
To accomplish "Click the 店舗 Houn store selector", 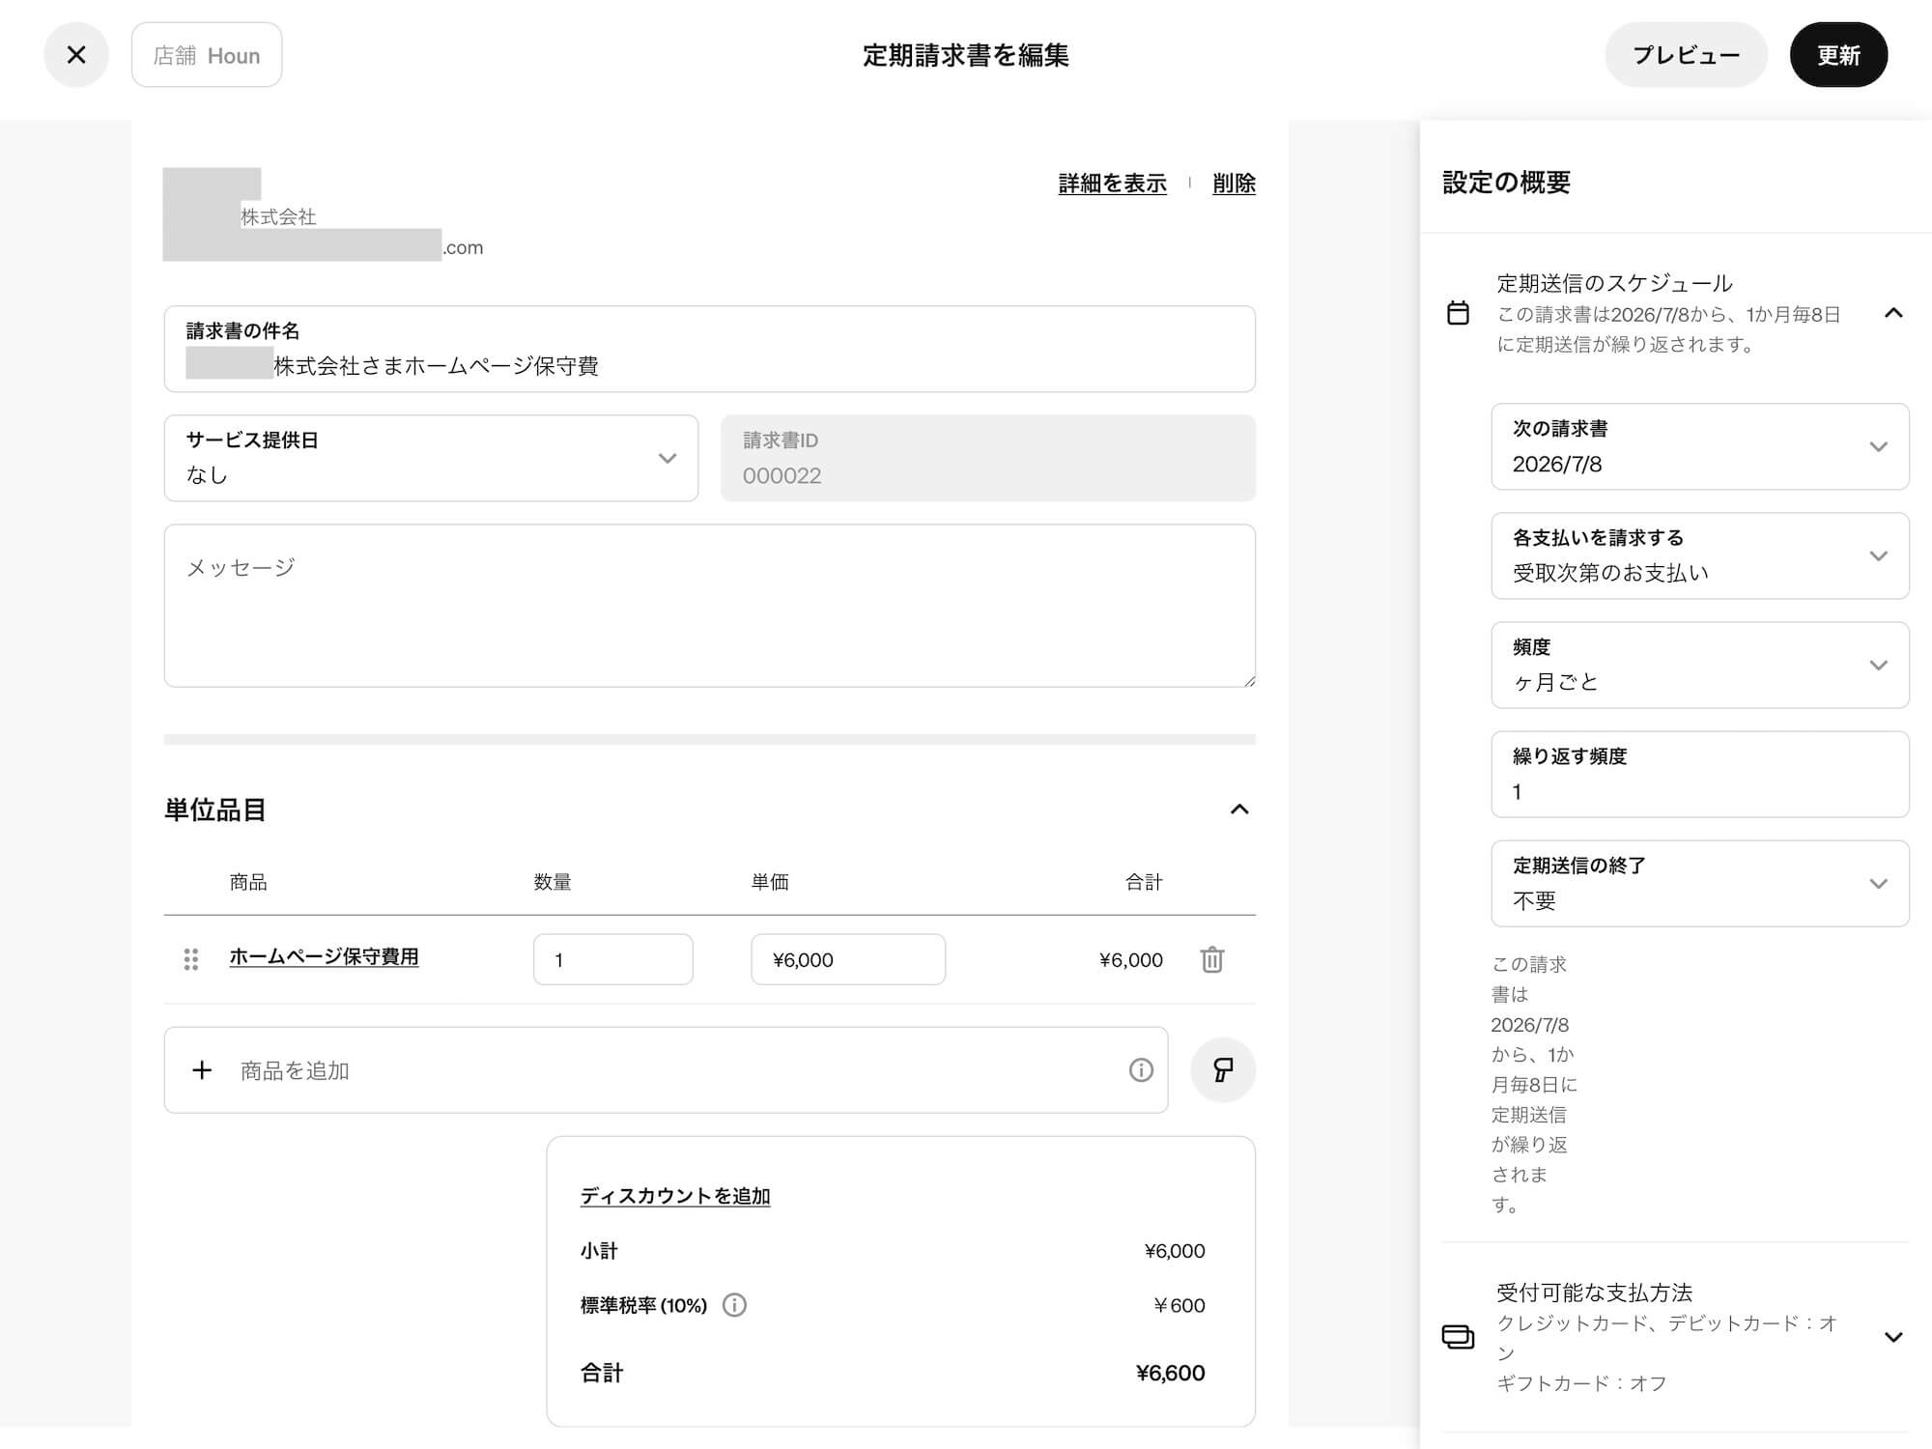I will click(x=207, y=55).
